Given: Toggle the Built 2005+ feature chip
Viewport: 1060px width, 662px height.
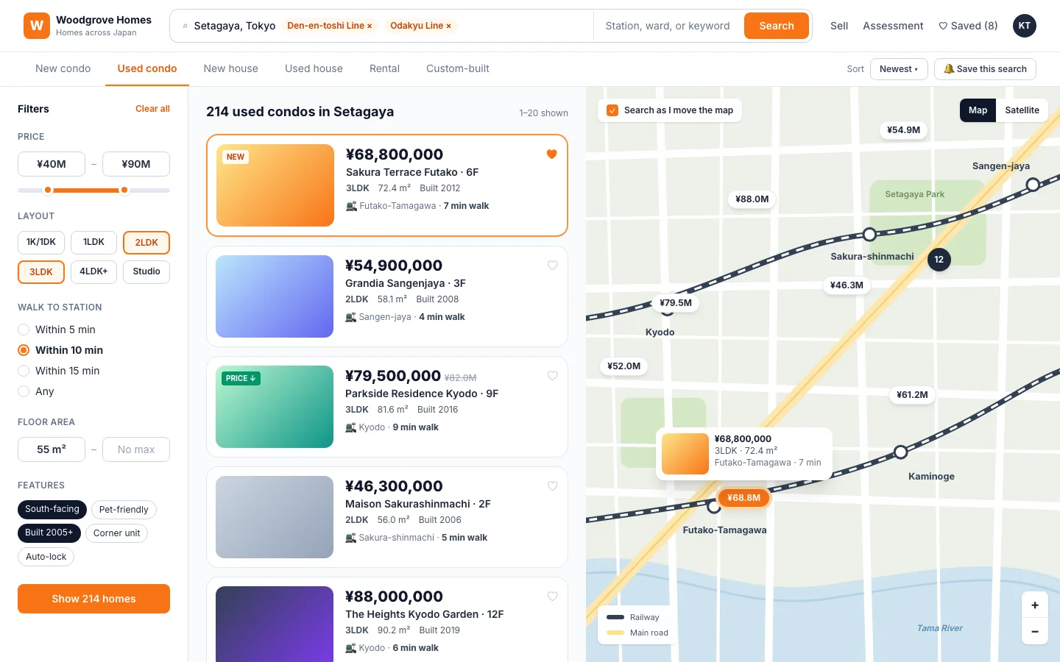Looking at the screenshot, I should tap(49, 533).
